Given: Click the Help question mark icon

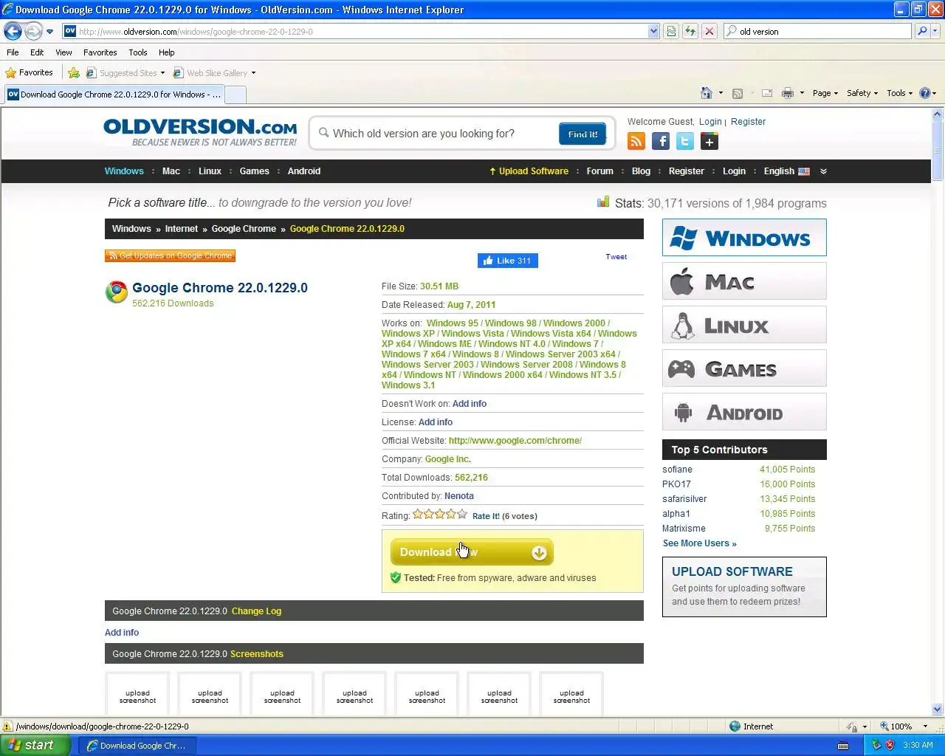Looking at the screenshot, I should (x=924, y=93).
